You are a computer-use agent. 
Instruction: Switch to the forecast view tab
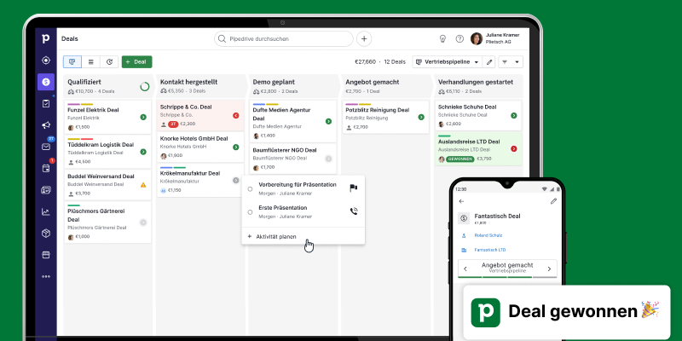point(109,62)
